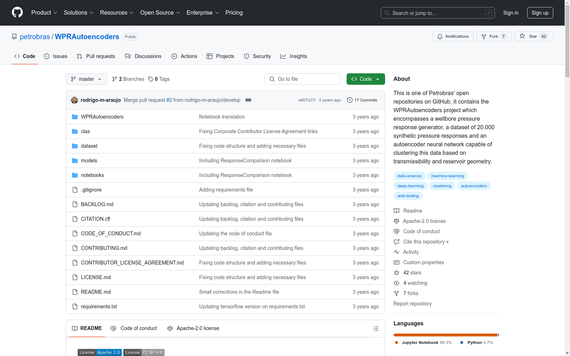Viewport: 570px width, 356px height.
Task: Click rodrigo-m-araujo avatar image
Action: (x=74, y=100)
